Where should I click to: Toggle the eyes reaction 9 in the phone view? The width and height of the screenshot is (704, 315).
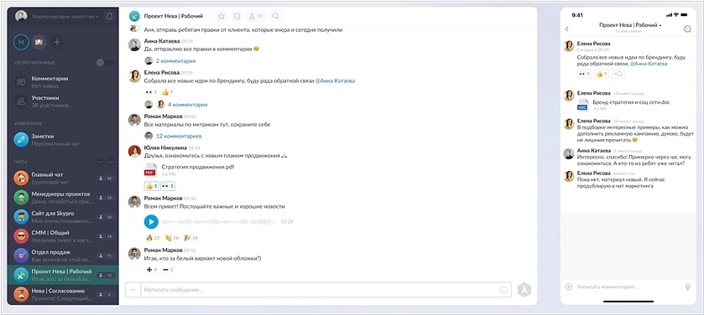pos(584,74)
